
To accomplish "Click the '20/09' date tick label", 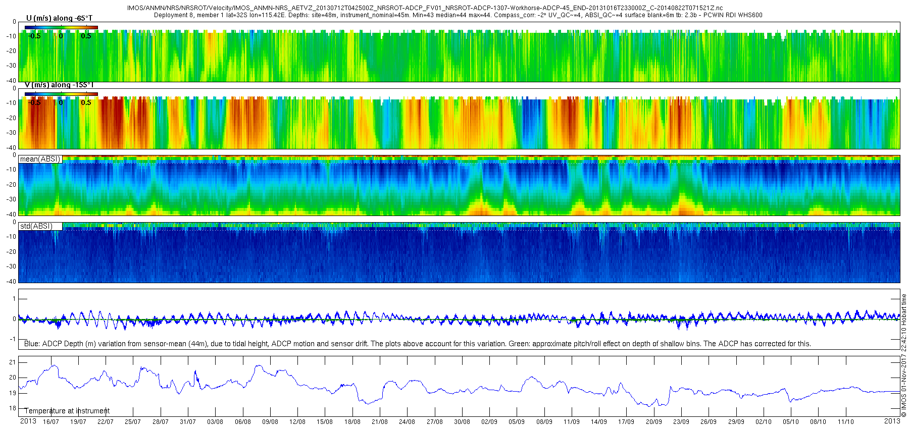I will tap(653, 422).
